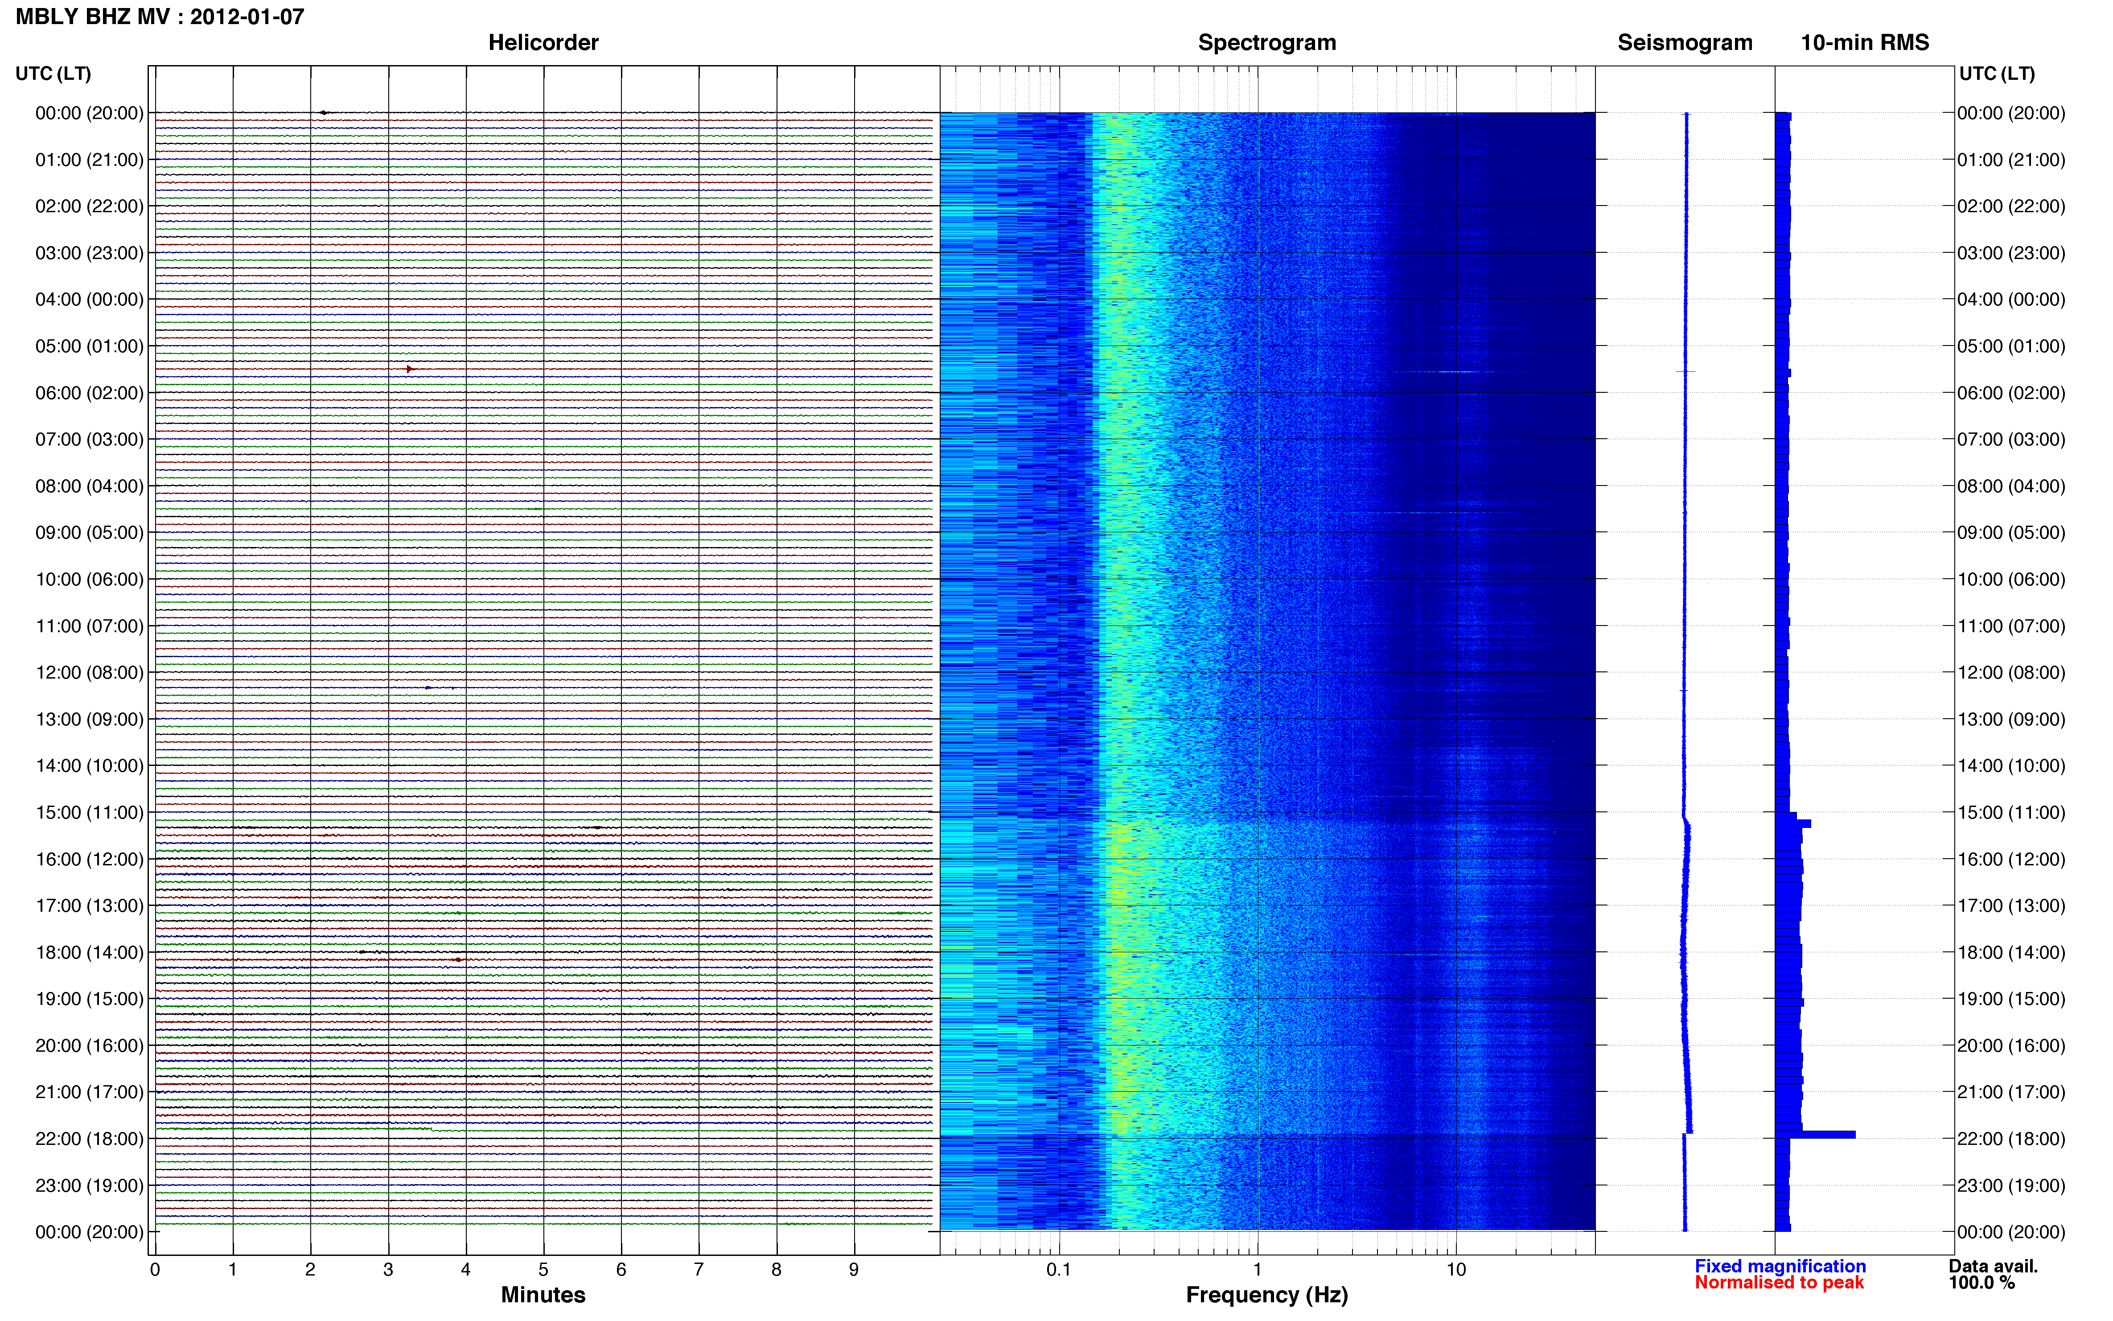Click the 19:00 (15:00) label beside the Helicorder

click(x=89, y=999)
